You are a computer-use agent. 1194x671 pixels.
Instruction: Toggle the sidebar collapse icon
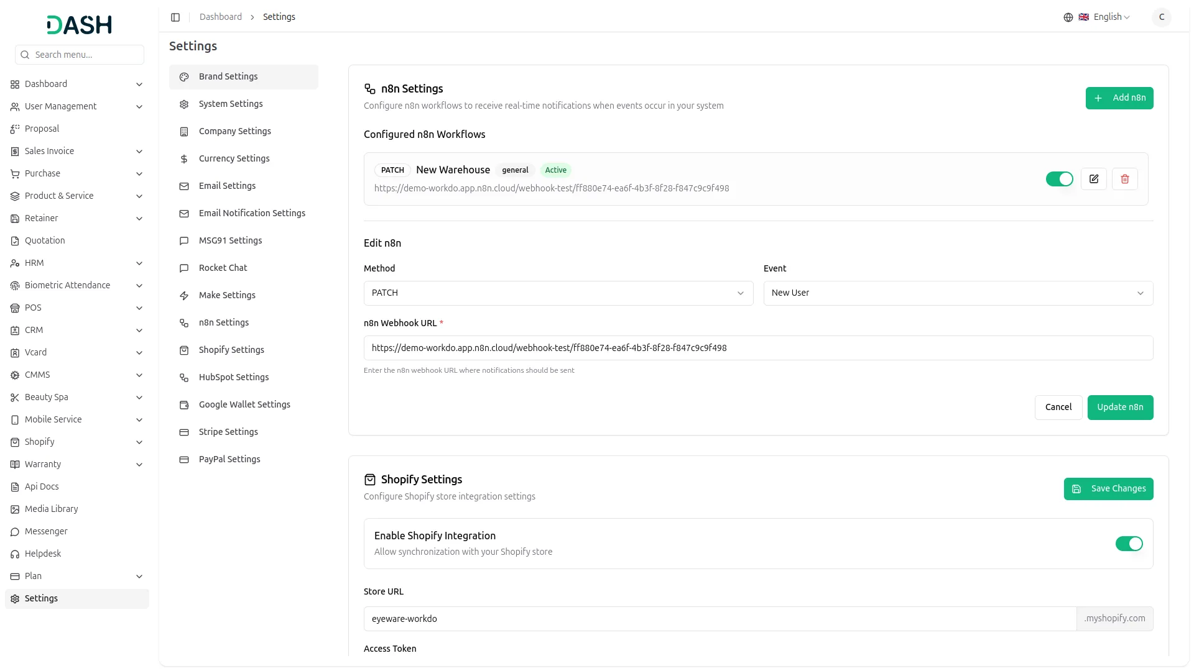175,17
